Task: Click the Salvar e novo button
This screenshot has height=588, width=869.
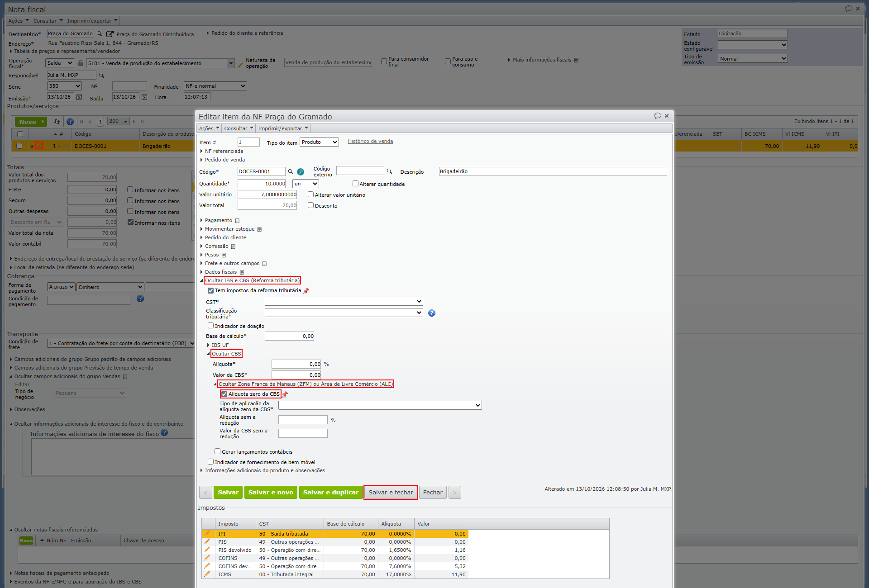Action: coord(271,493)
